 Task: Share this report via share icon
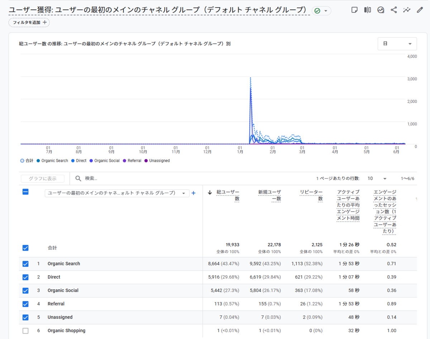394,10
